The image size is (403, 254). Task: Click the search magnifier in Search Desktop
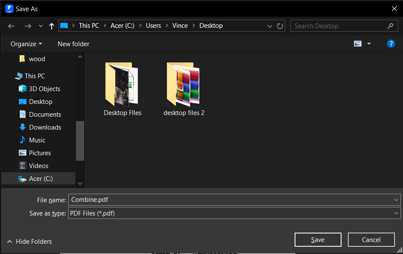point(390,26)
